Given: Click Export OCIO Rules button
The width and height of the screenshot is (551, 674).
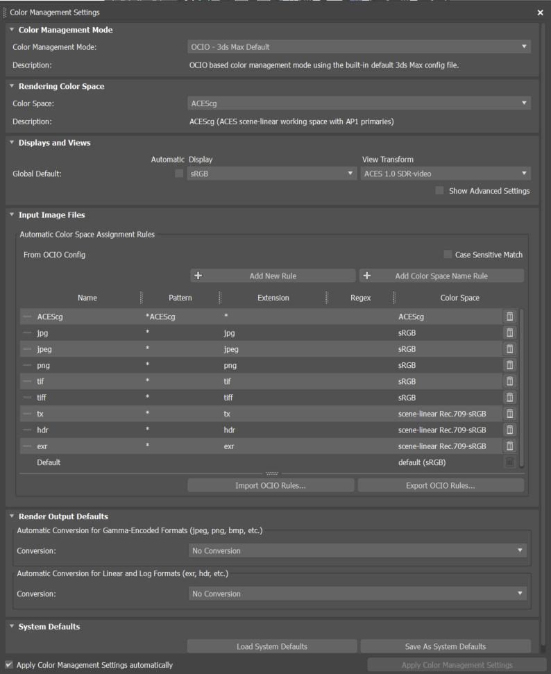Looking at the screenshot, I should point(441,485).
